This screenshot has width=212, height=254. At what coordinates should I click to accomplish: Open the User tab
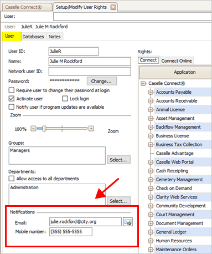(x=12, y=36)
